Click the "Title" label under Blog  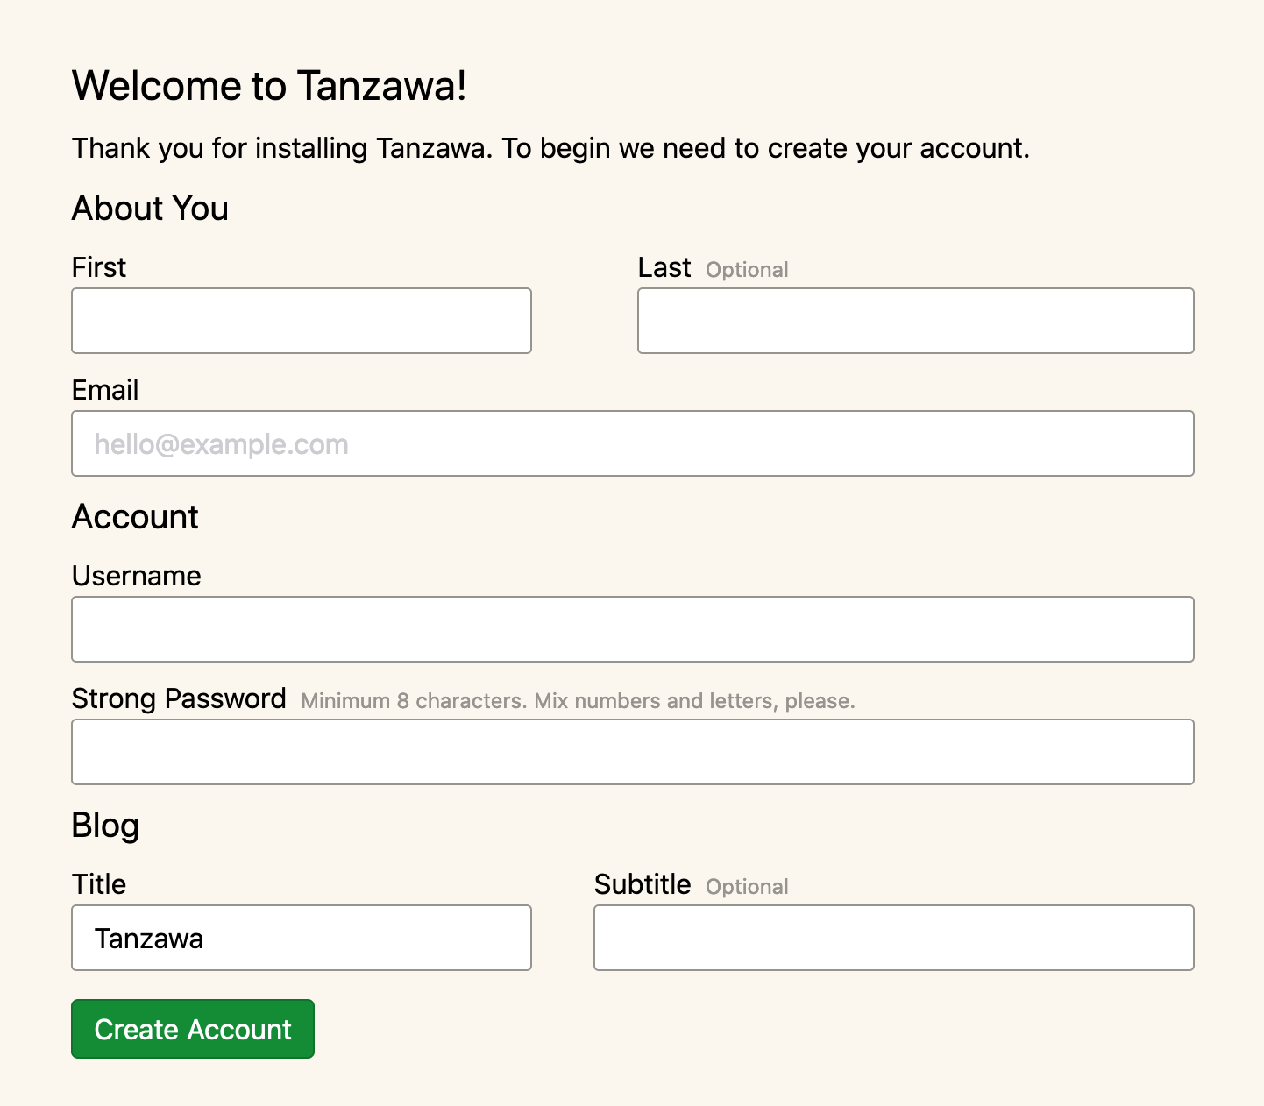pyautogui.click(x=99, y=884)
